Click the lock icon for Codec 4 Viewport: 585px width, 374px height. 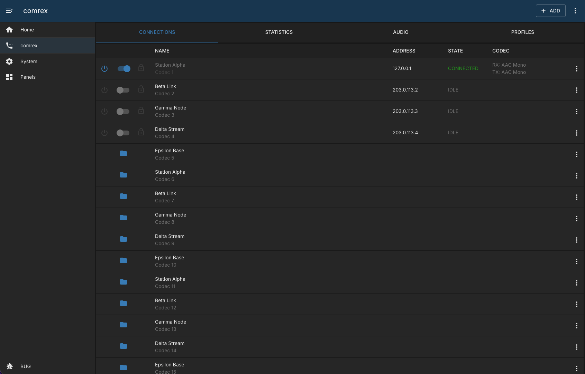(141, 132)
